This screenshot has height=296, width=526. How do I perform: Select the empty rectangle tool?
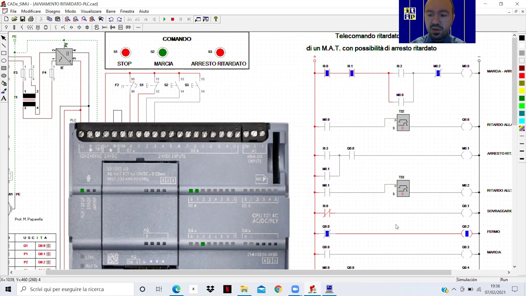[x=4, y=53]
